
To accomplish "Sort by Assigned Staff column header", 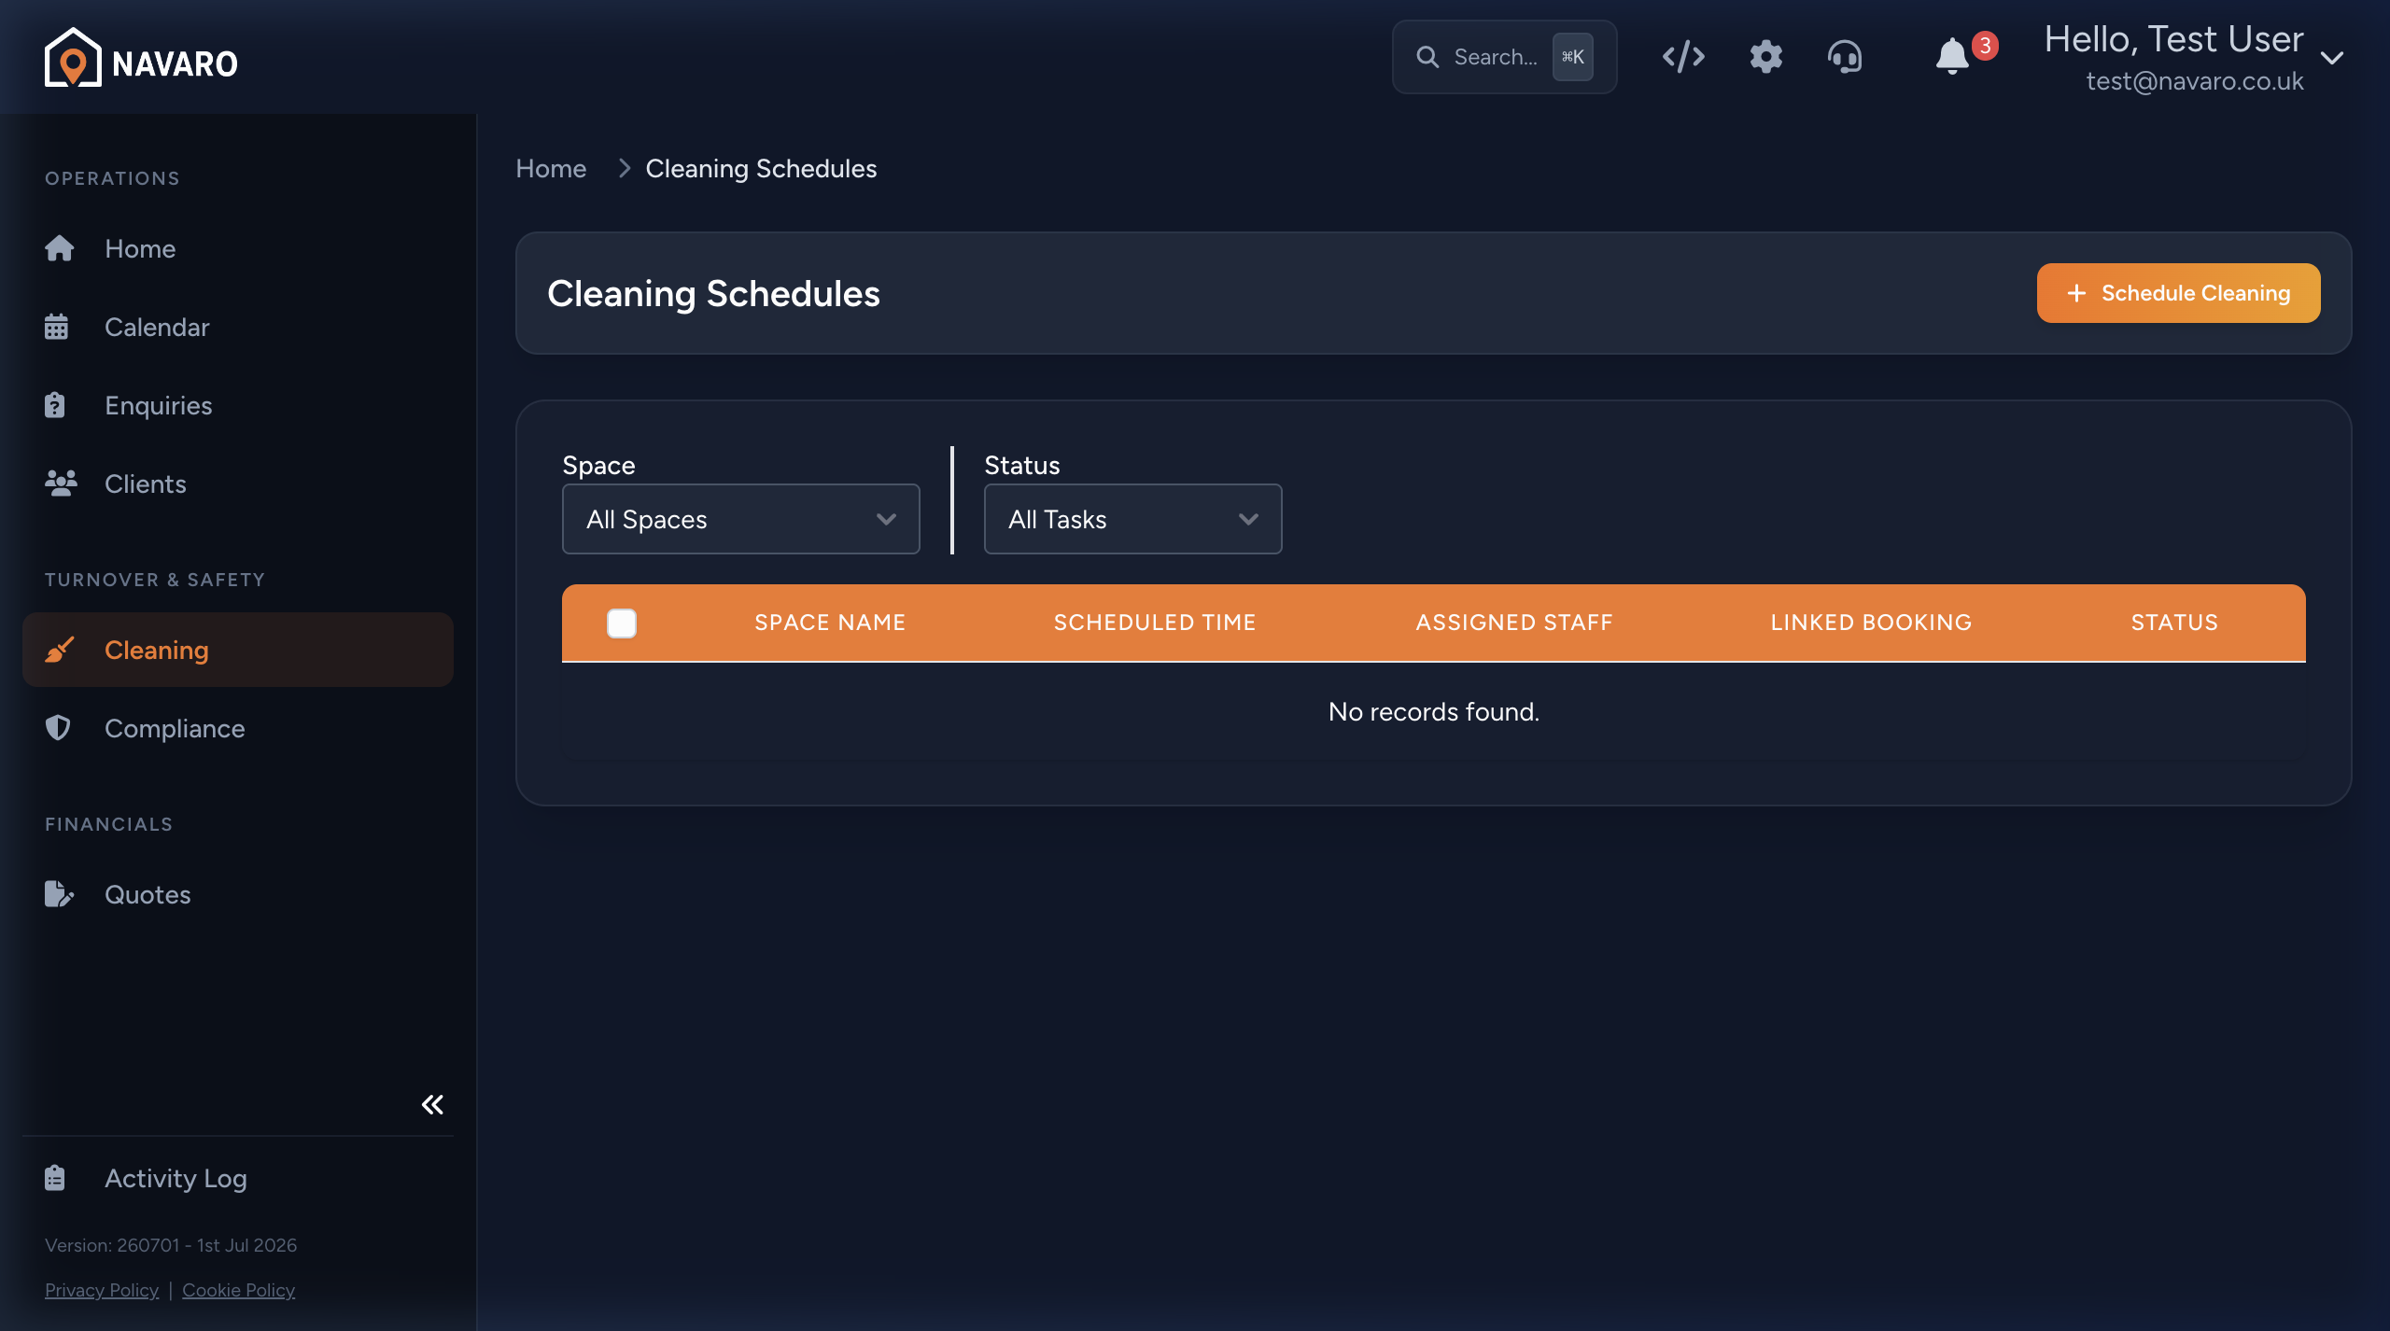I will 1514,623.
